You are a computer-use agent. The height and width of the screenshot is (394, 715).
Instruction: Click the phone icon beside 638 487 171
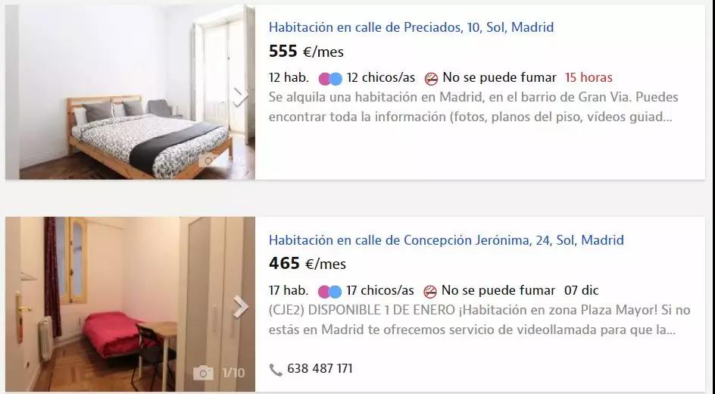(276, 369)
